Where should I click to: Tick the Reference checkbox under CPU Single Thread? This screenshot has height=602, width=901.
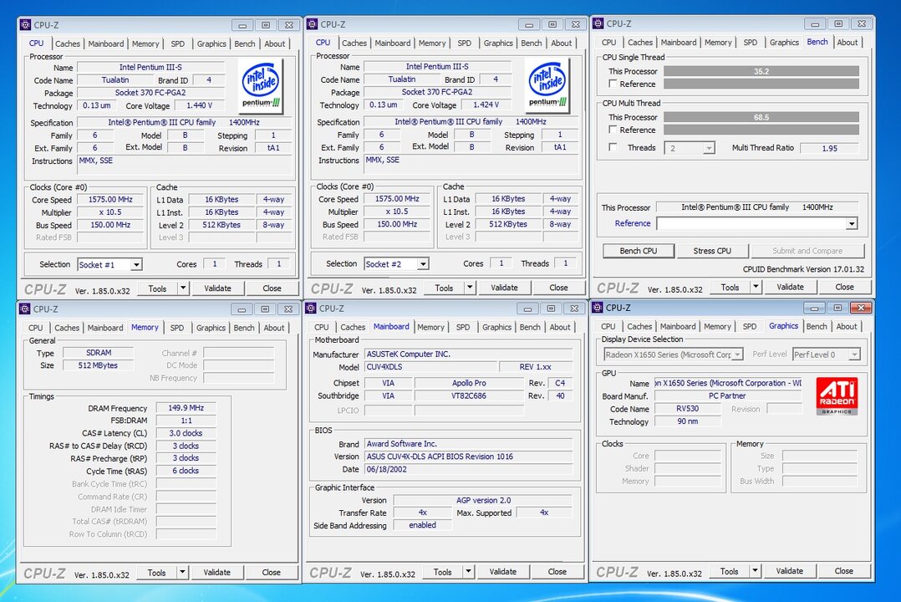(x=613, y=84)
